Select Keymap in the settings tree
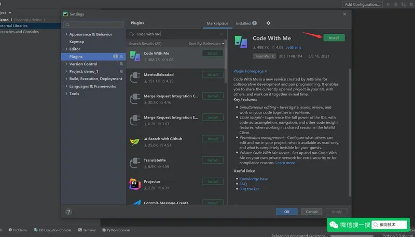Image resolution: width=415 pixels, height=237 pixels. (76, 42)
